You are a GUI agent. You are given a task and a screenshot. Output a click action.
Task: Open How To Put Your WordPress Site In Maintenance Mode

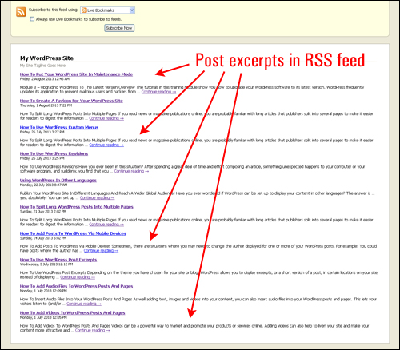tap(76, 74)
